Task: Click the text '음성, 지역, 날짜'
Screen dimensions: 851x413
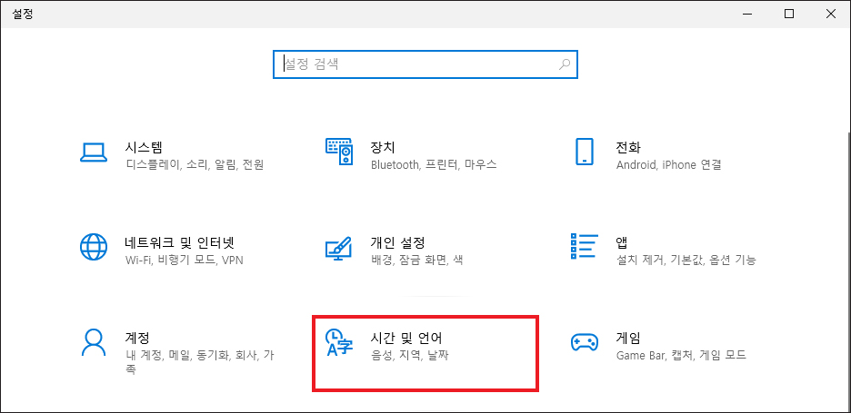Action: tap(410, 356)
